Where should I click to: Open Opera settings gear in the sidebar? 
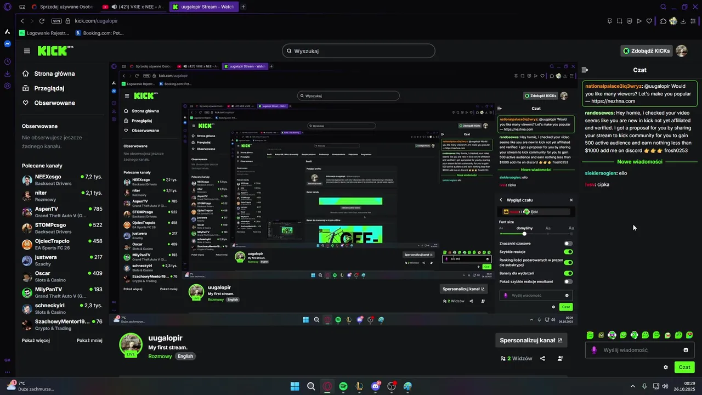pos(7,86)
